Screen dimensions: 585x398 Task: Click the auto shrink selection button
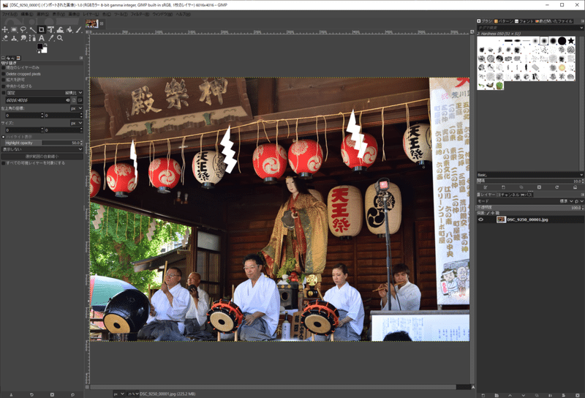(42, 157)
